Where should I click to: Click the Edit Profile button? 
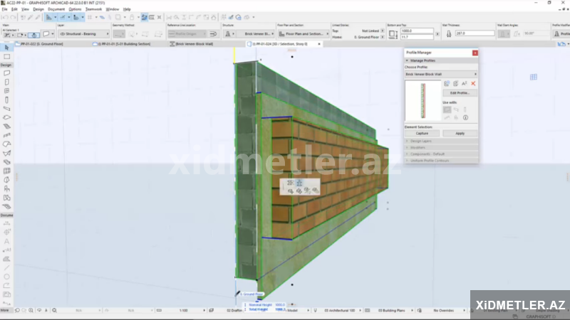pos(460,93)
